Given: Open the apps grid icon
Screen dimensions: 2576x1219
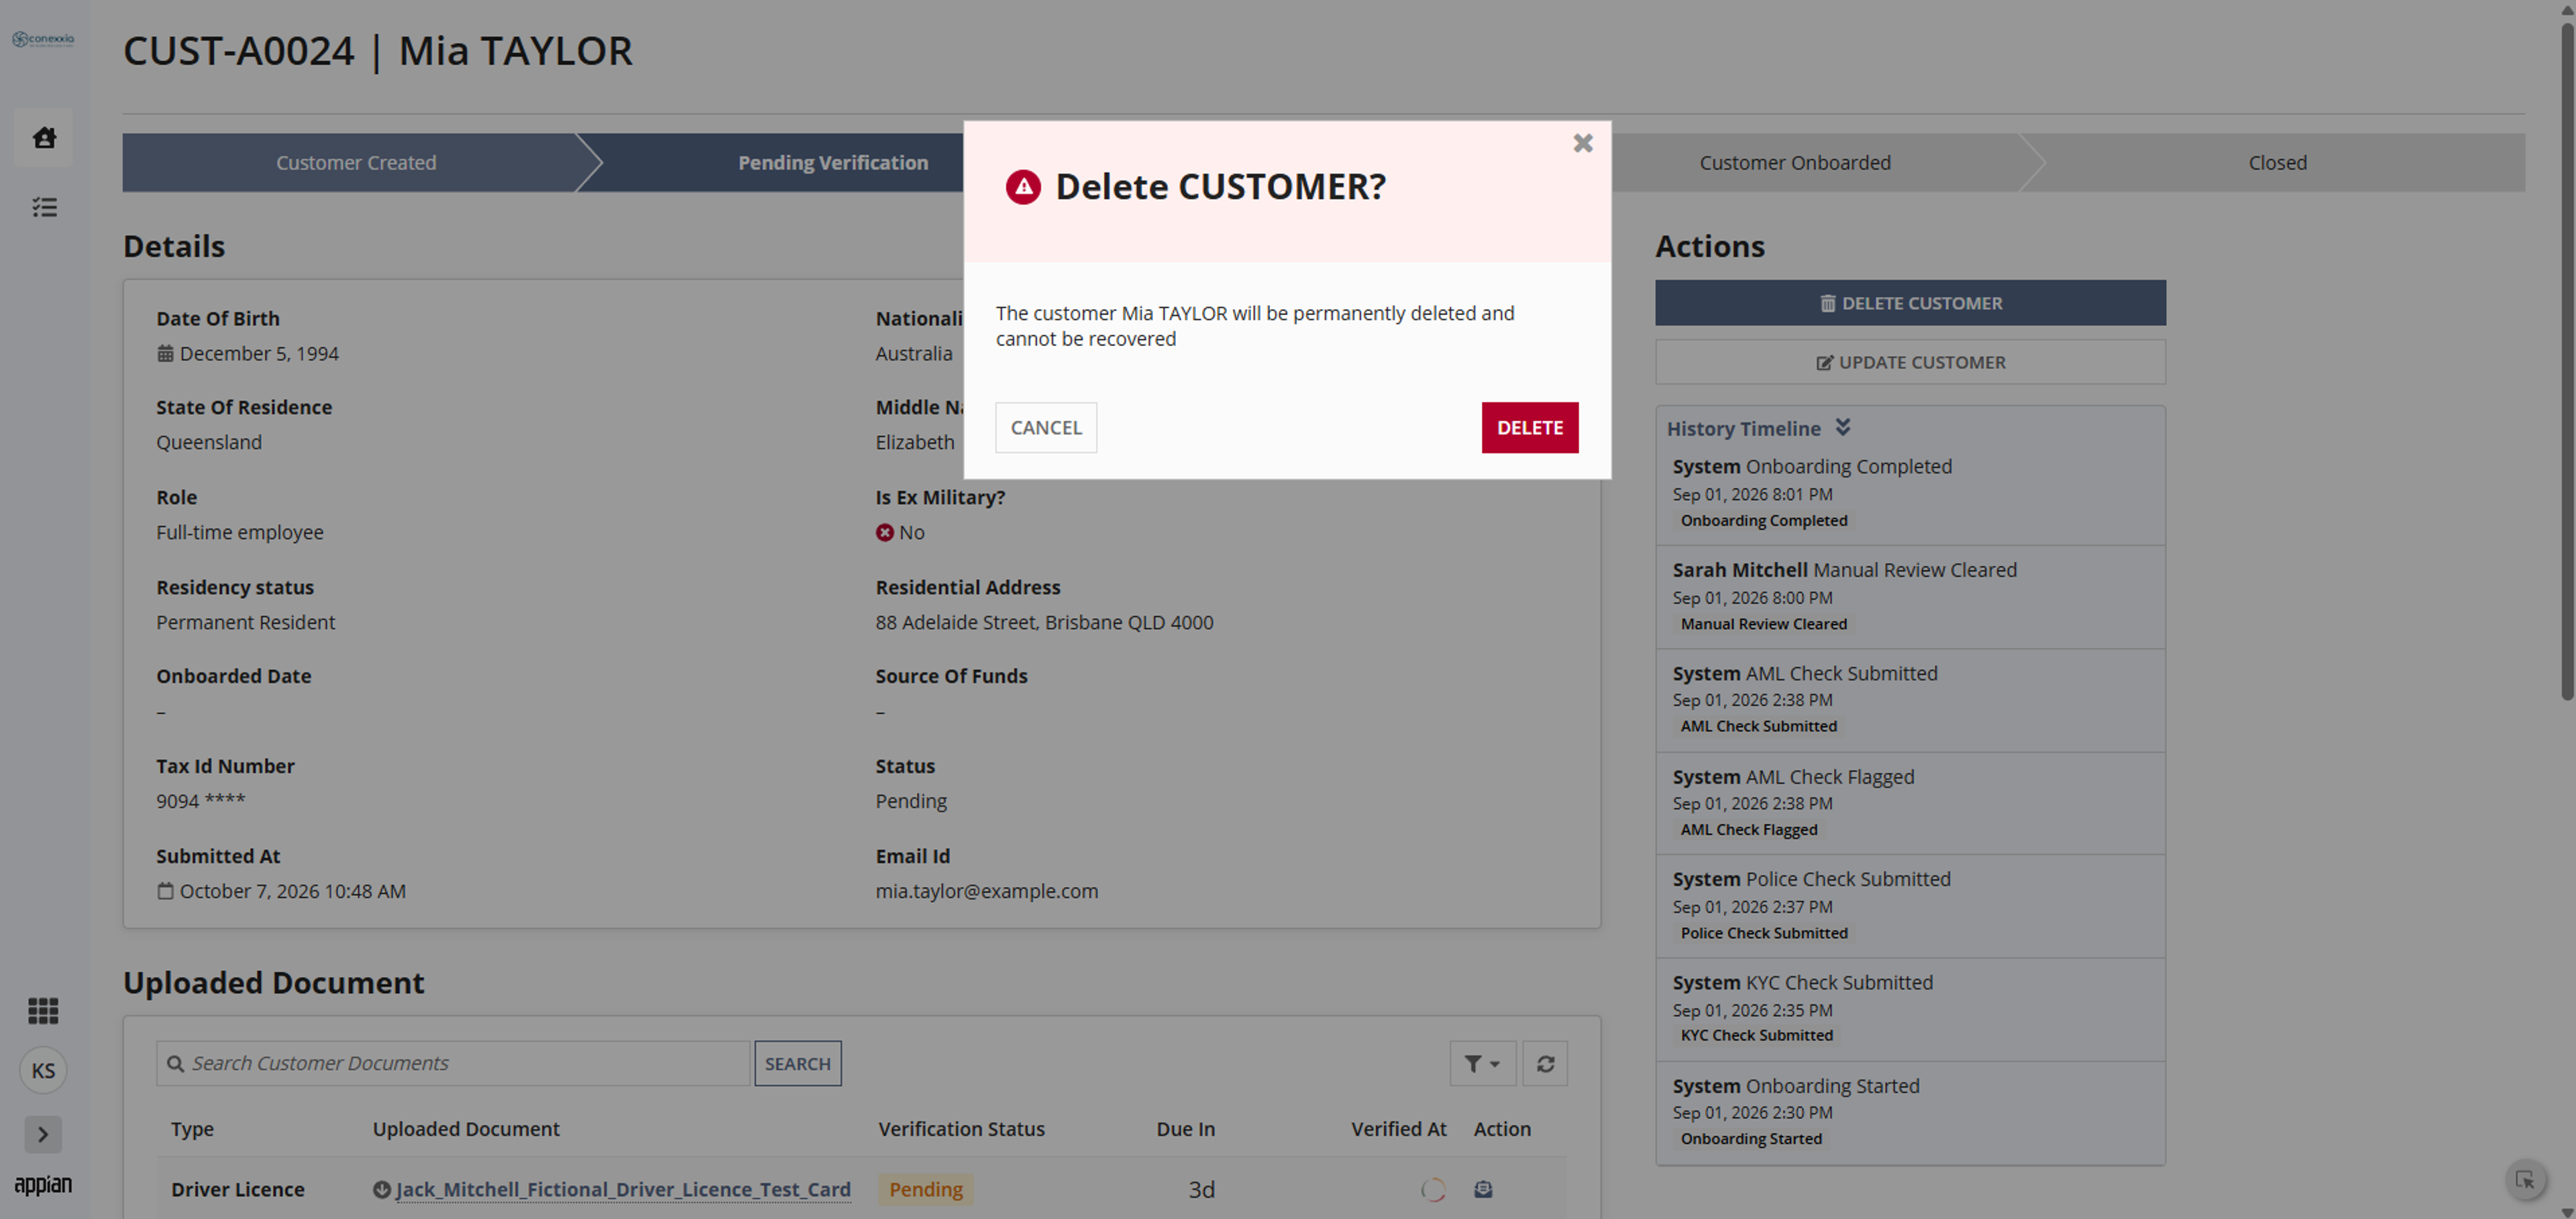Looking at the screenshot, I should click(43, 1010).
